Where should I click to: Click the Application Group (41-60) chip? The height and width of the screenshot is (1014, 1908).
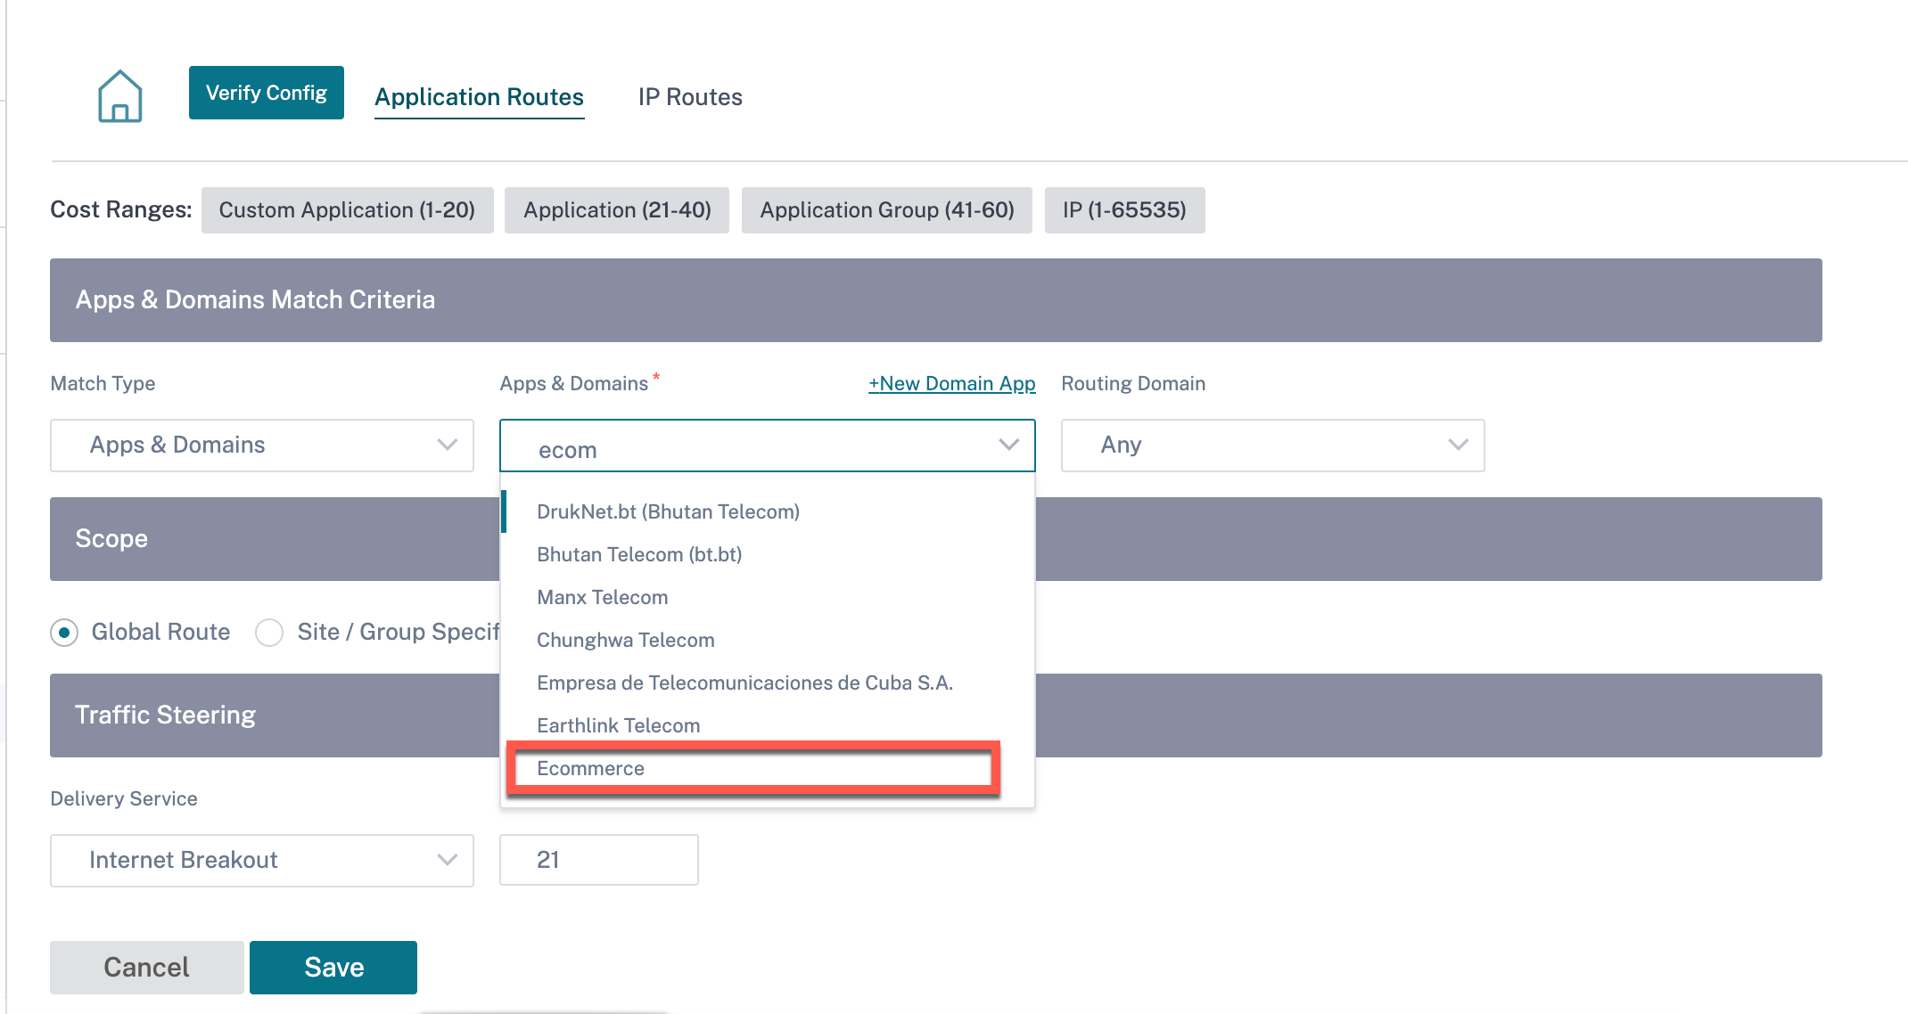point(887,210)
